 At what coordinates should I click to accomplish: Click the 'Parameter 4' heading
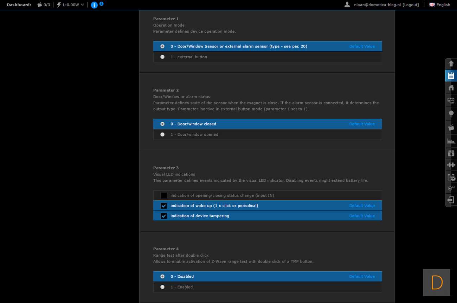[x=166, y=249]
